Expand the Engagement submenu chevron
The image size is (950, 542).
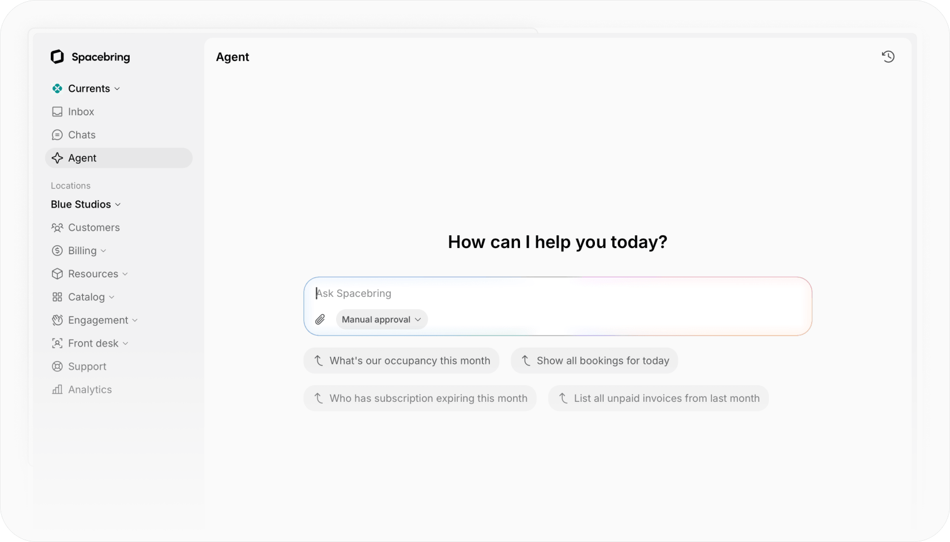pos(135,320)
